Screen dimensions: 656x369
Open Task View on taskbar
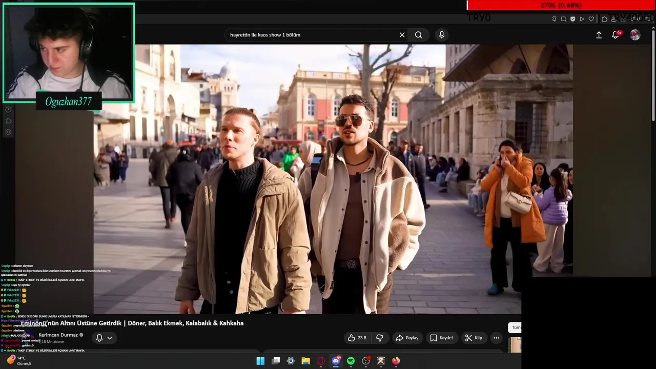(276, 361)
